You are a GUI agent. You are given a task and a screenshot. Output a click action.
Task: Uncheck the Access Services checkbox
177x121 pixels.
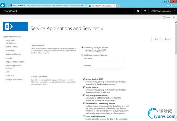pyautogui.click(x=84, y=87)
